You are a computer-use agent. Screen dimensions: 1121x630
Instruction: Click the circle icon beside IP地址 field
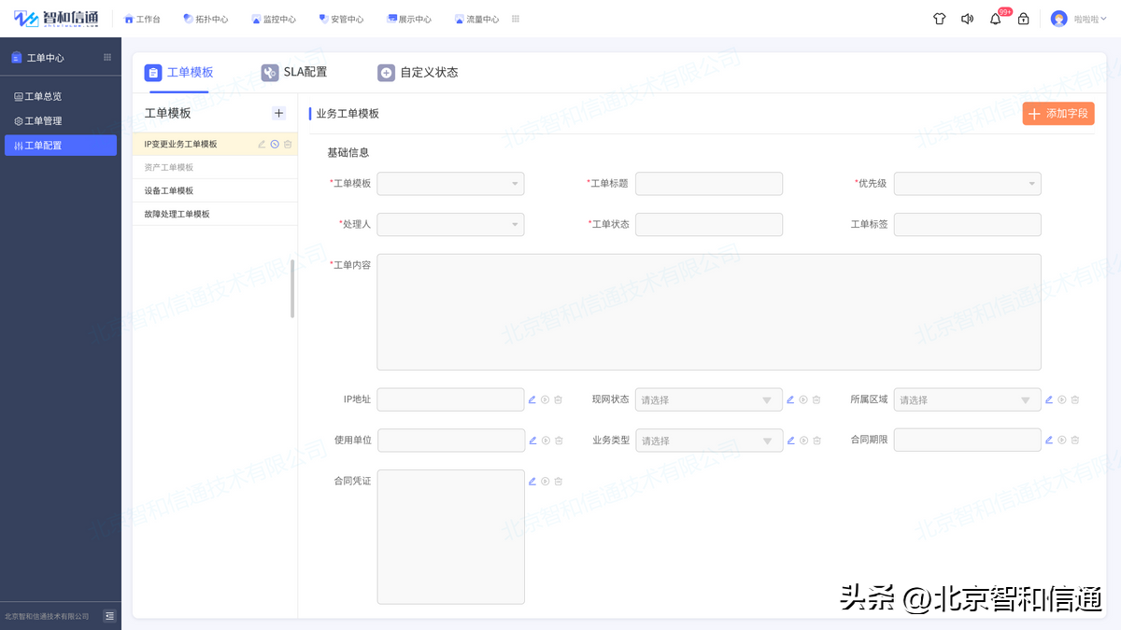pyautogui.click(x=546, y=399)
